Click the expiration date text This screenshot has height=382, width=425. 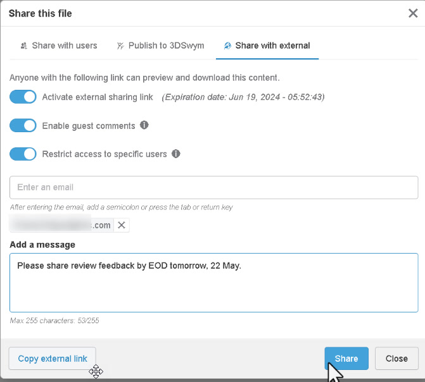click(243, 97)
